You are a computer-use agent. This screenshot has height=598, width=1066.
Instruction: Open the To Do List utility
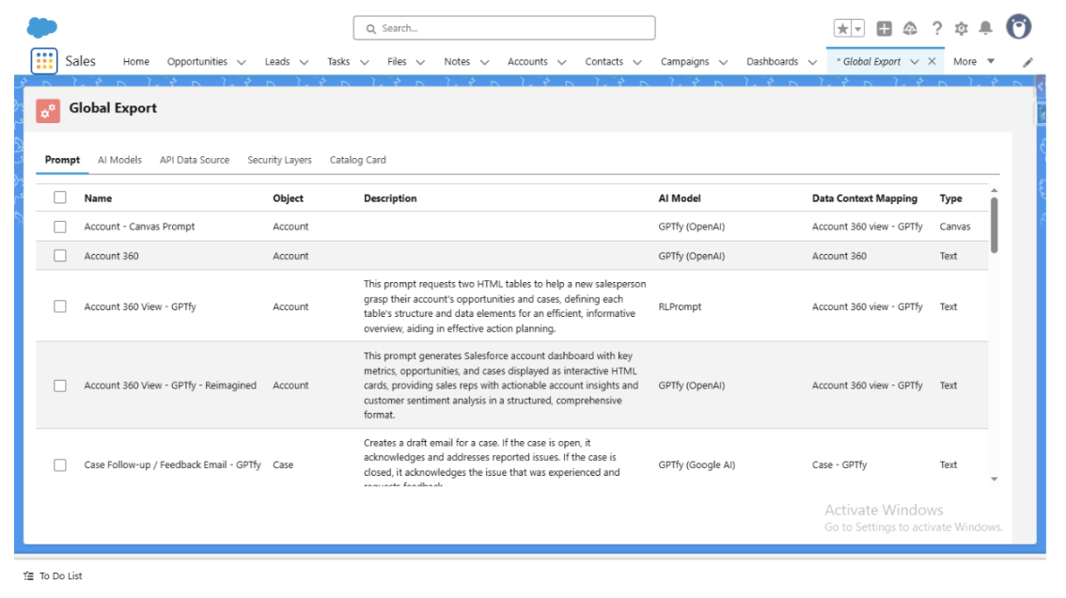coord(53,576)
